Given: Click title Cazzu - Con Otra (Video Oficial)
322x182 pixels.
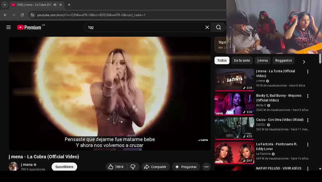Looking at the screenshot, I should pos(280,120).
